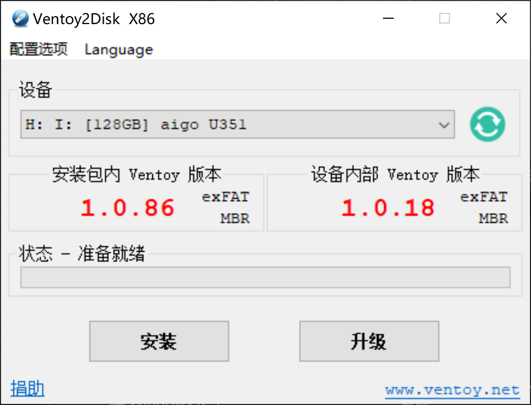Open the www.ventoy.net link
Screen dimensions: 531x405
point(452,391)
